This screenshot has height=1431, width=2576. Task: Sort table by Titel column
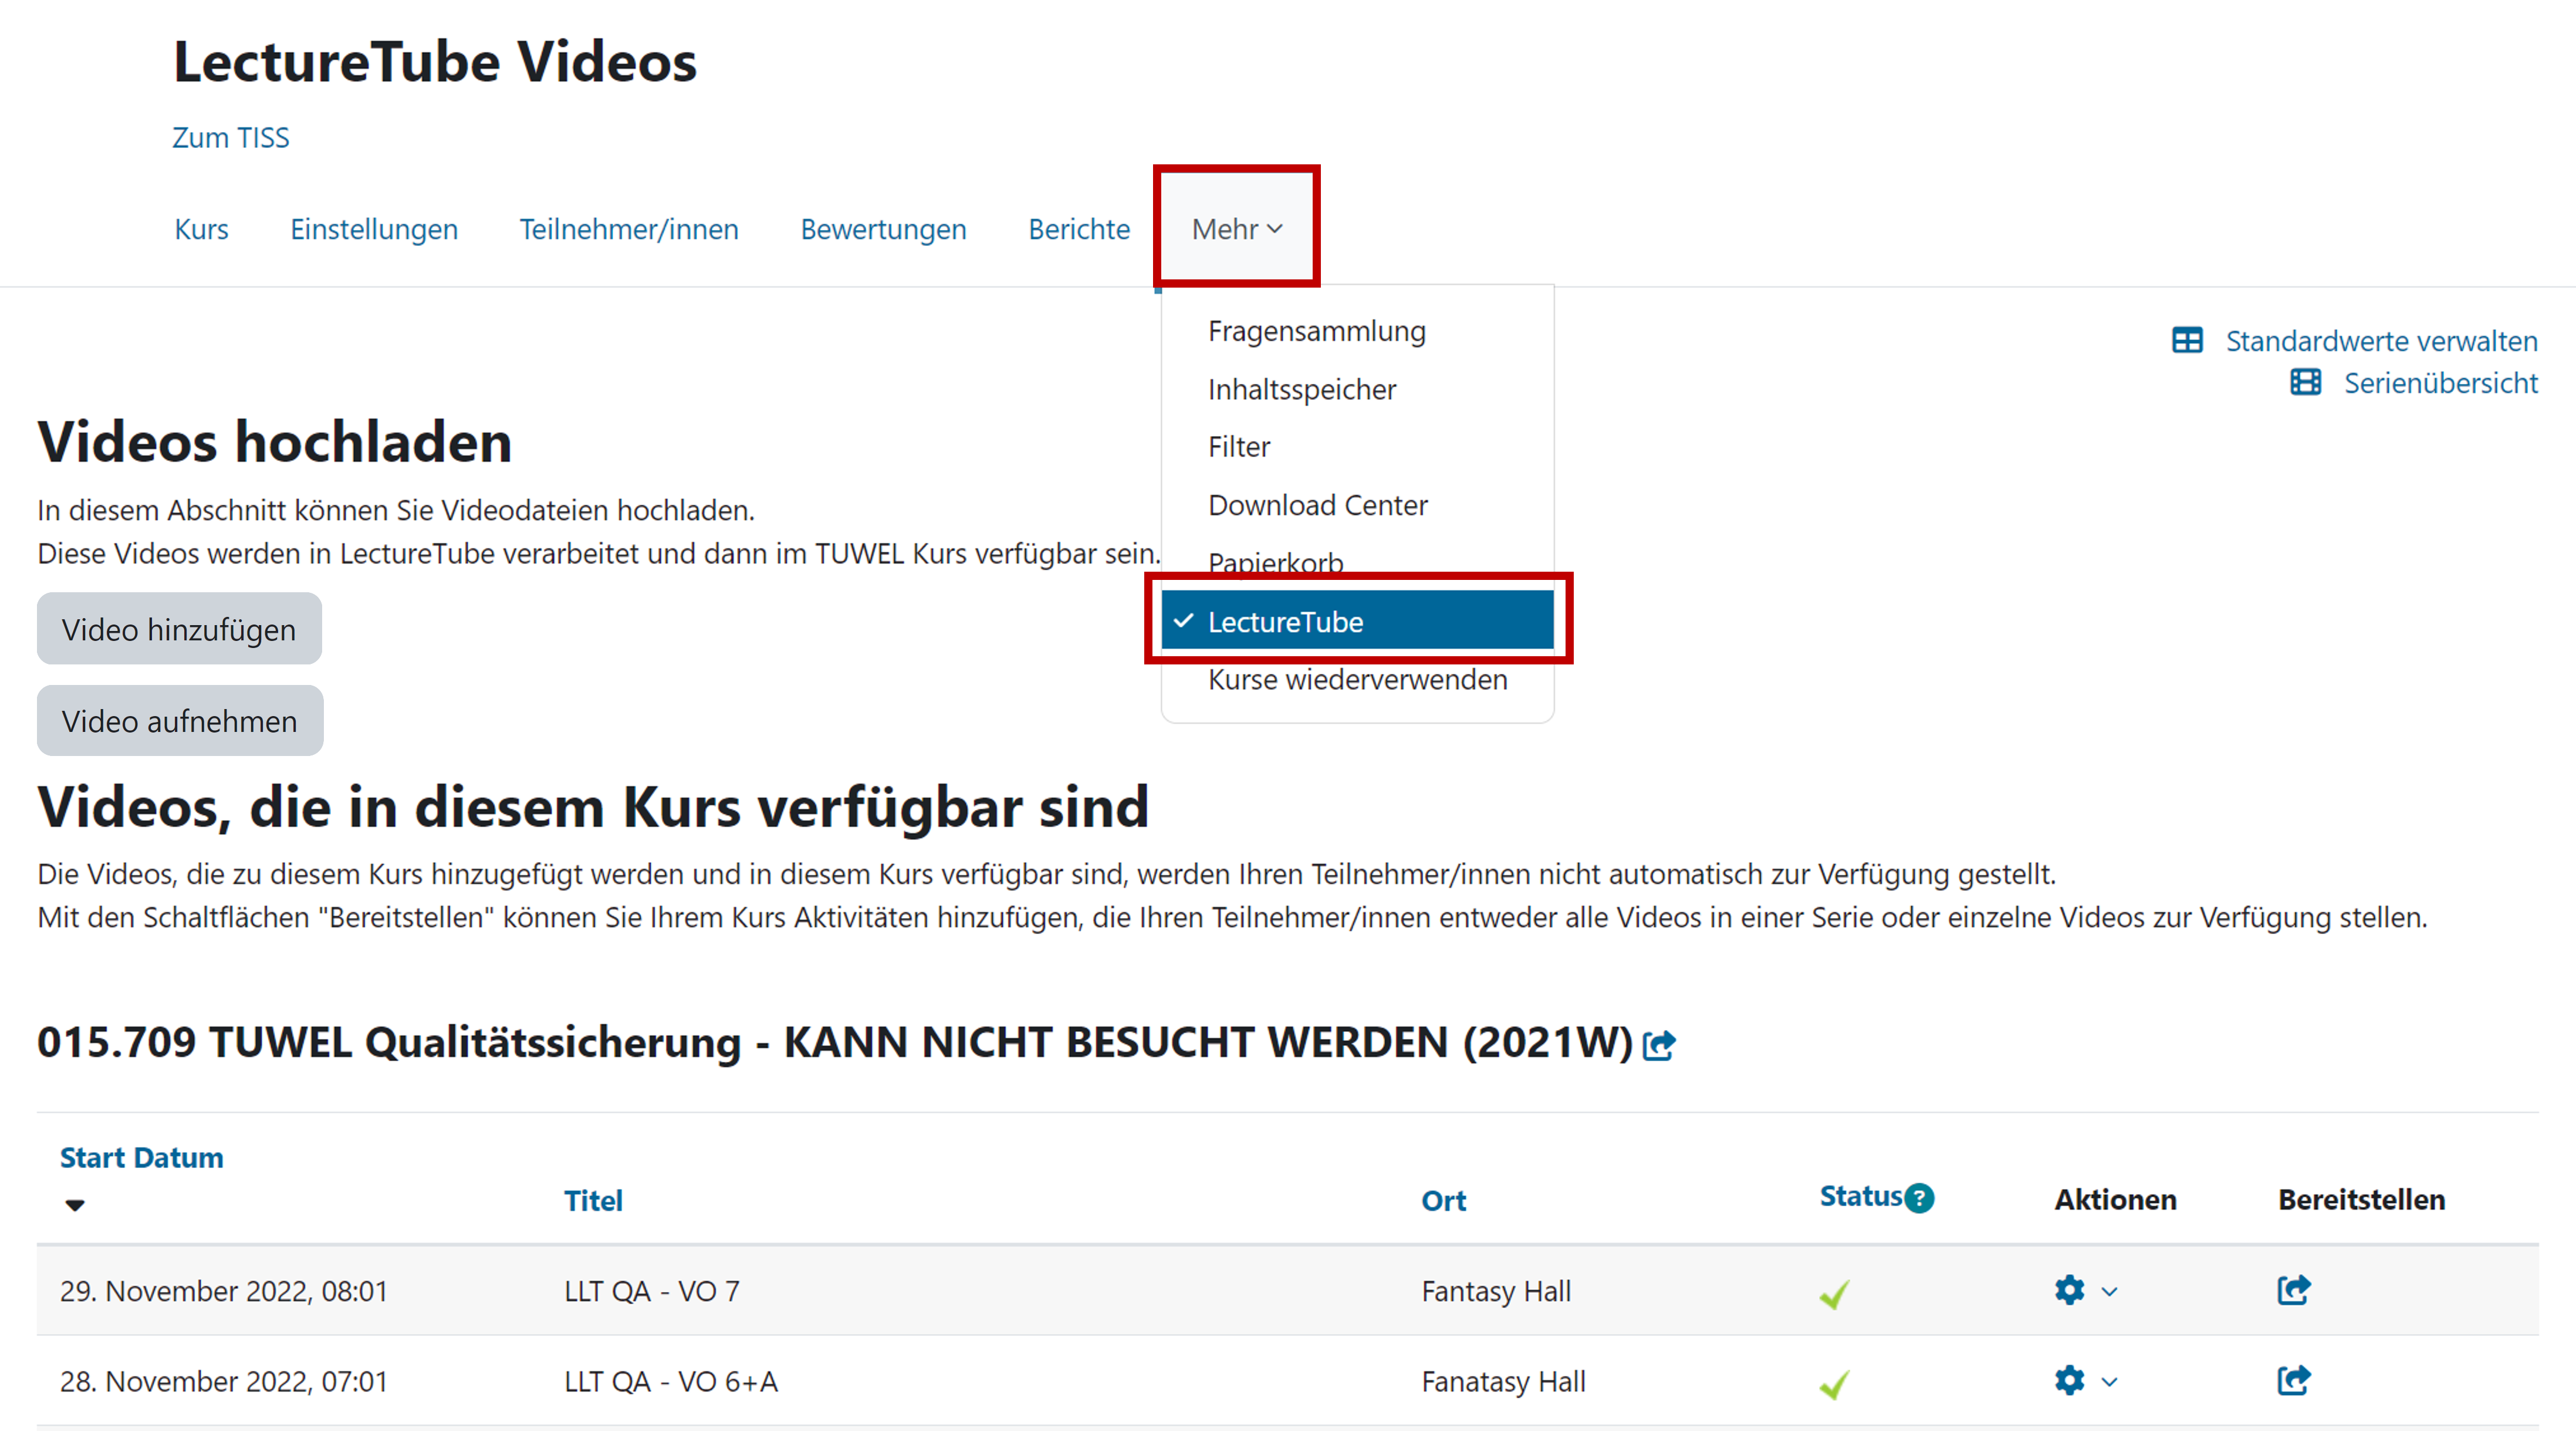pyautogui.click(x=593, y=1200)
